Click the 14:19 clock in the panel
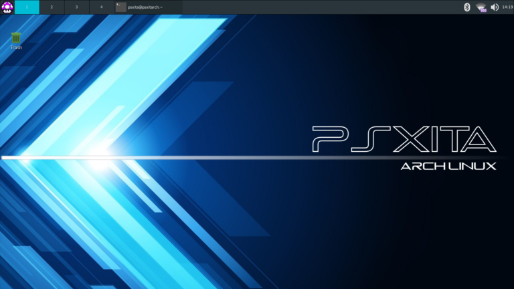Viewport: 514px width, 289px height. [507, 7]
